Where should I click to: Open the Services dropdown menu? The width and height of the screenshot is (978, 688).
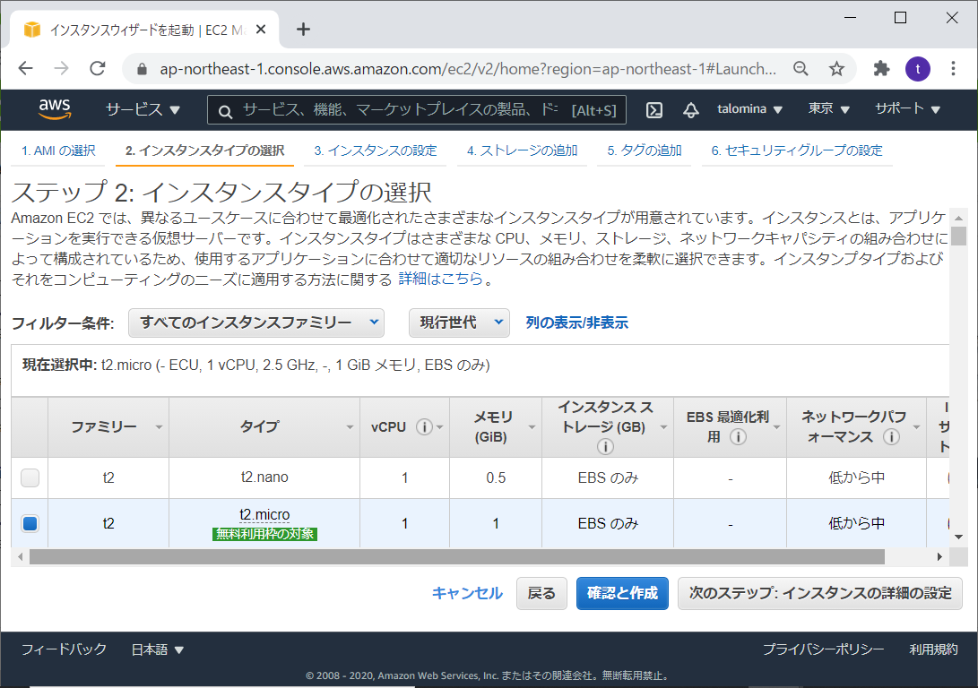pyautogui.click(x=143, y=109)
